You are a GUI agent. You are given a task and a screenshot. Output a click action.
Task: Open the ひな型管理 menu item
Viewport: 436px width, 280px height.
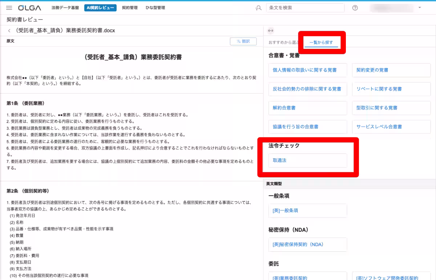[155, 7]
